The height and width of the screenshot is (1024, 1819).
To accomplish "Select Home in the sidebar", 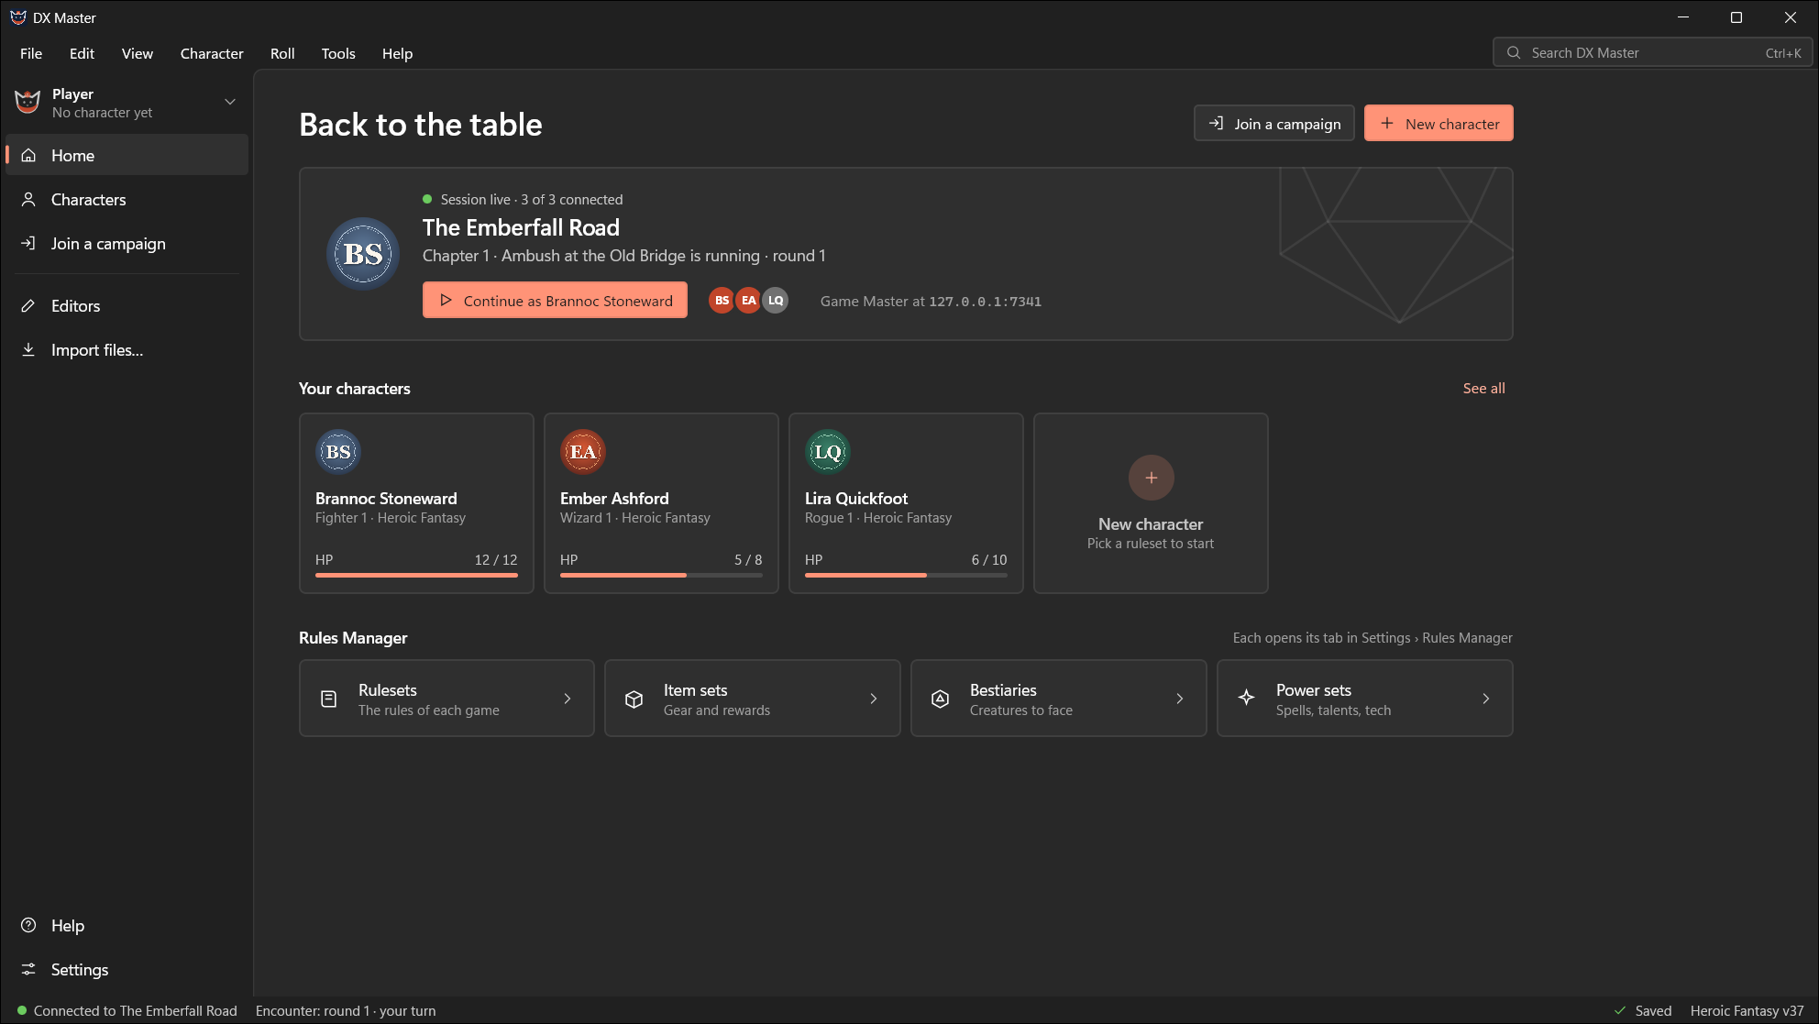I will coord(127,155).
